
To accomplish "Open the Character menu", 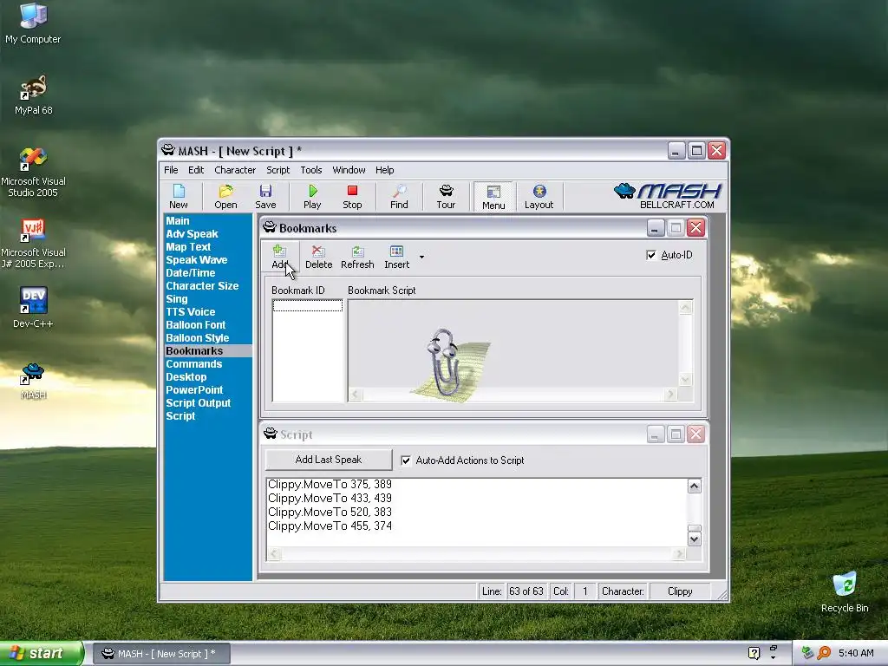I will [235, 170].
